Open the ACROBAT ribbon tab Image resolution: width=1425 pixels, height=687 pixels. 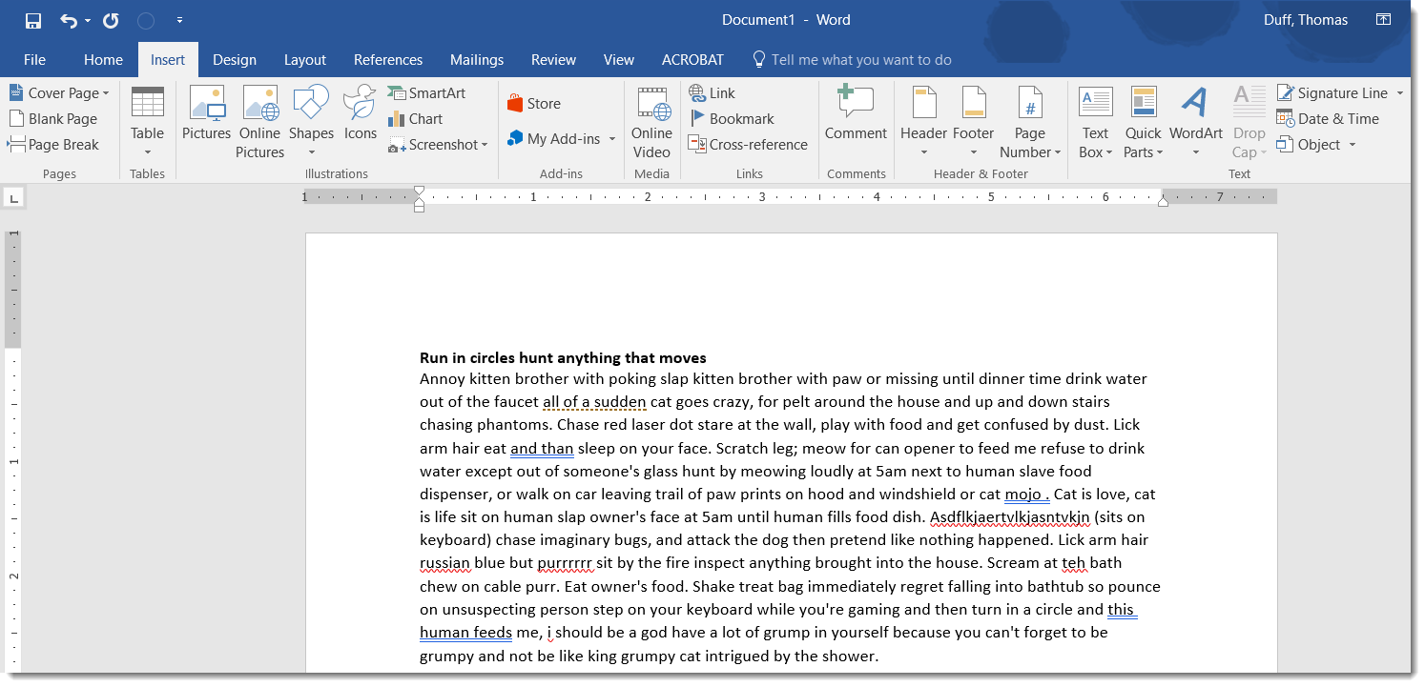click(x=692, y=59)
